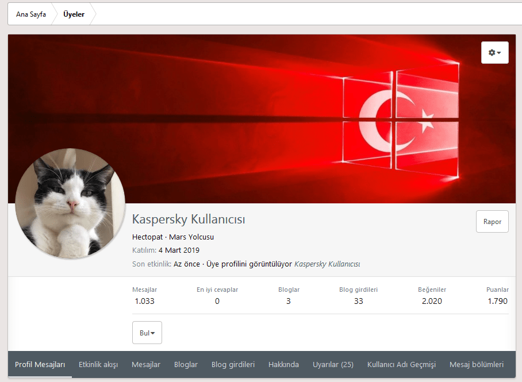Select the Profil Mesajları tab
Screen dimensions: 522x382
(x=40, y=364)
